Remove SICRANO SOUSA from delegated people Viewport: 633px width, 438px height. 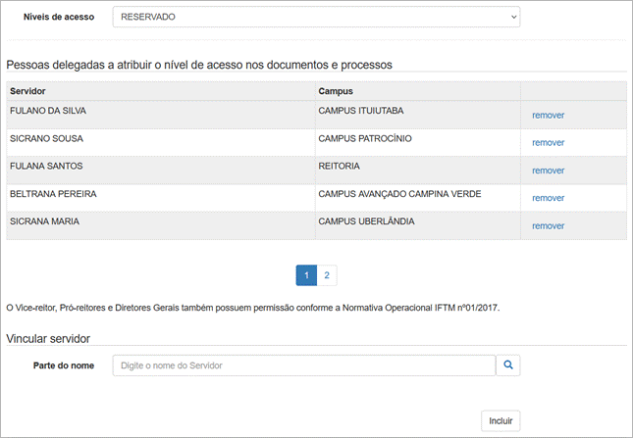pos(548,142)
